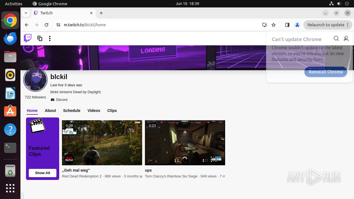This screenshot has width=354, height=199.
Task: Click the Reinstall Chrome button
Action: point(326,72)
